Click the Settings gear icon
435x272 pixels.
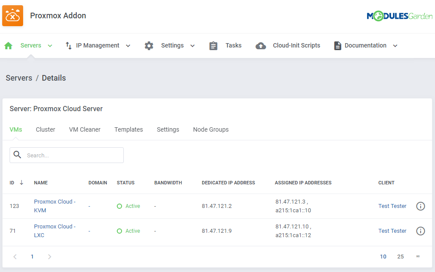click(x=149, y=46)
